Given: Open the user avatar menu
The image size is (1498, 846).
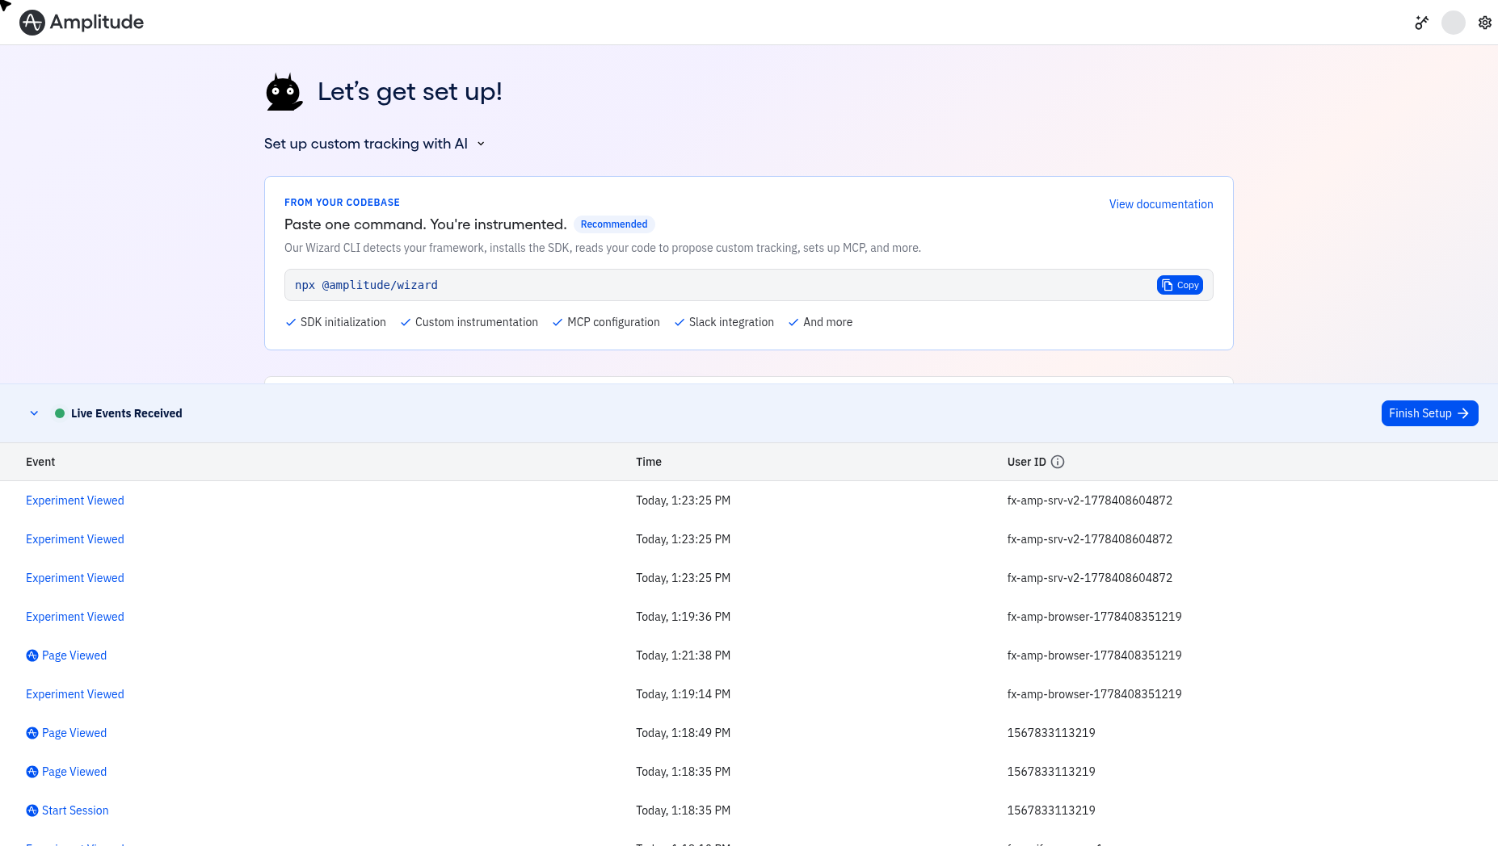Looking at the screenshot, I should click(1454, 23).
